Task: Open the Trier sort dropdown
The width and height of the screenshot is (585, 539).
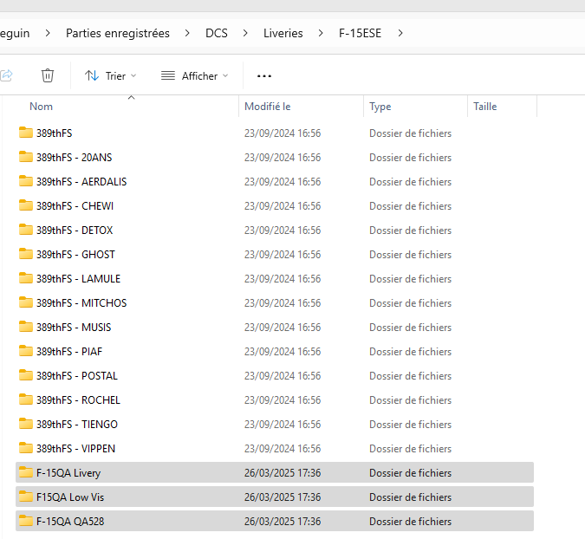Action: coord(110,76)
